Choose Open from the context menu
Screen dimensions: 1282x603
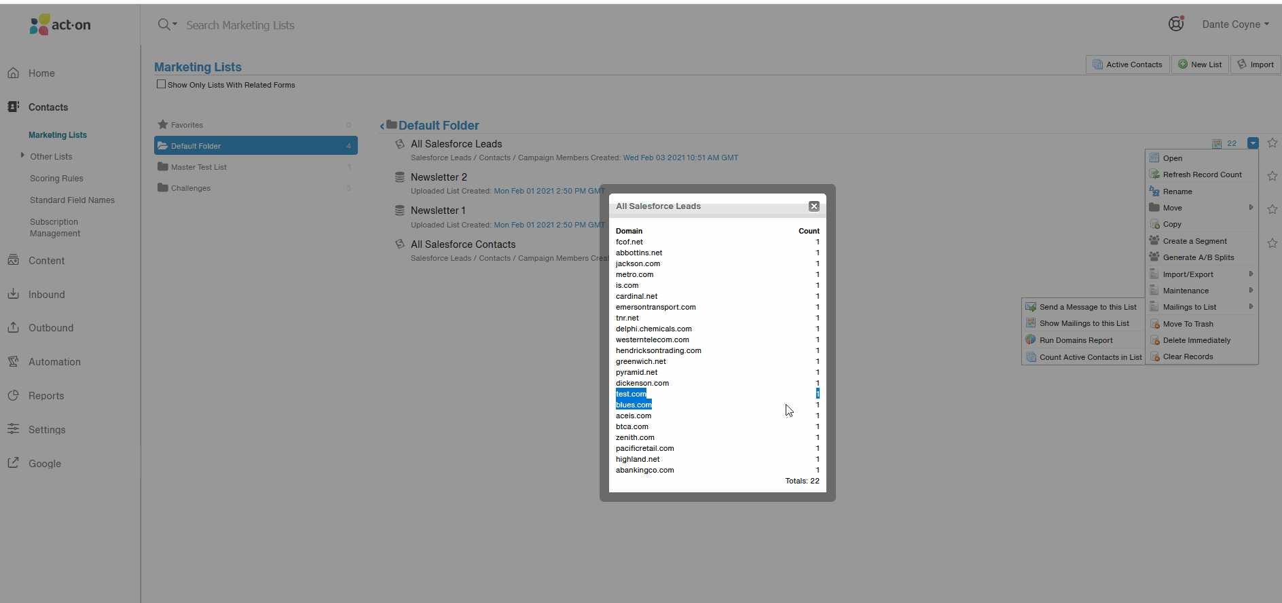(x=1202, y=158)
